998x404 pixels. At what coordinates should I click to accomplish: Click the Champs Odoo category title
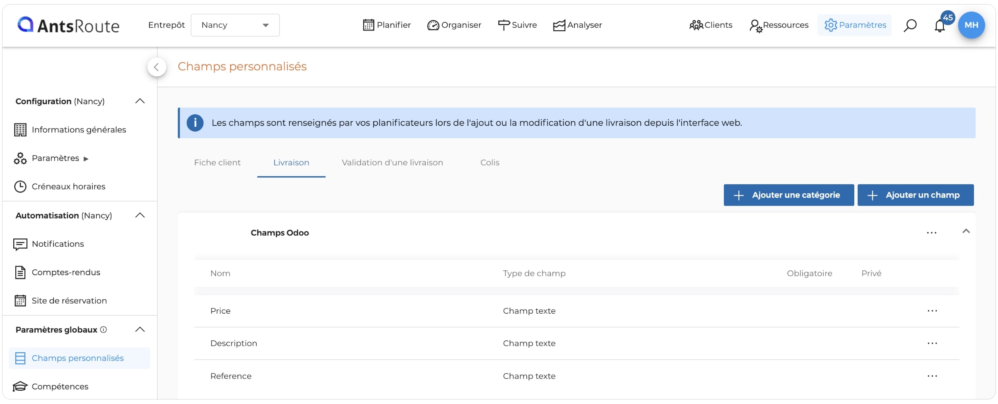click(280, 233)
